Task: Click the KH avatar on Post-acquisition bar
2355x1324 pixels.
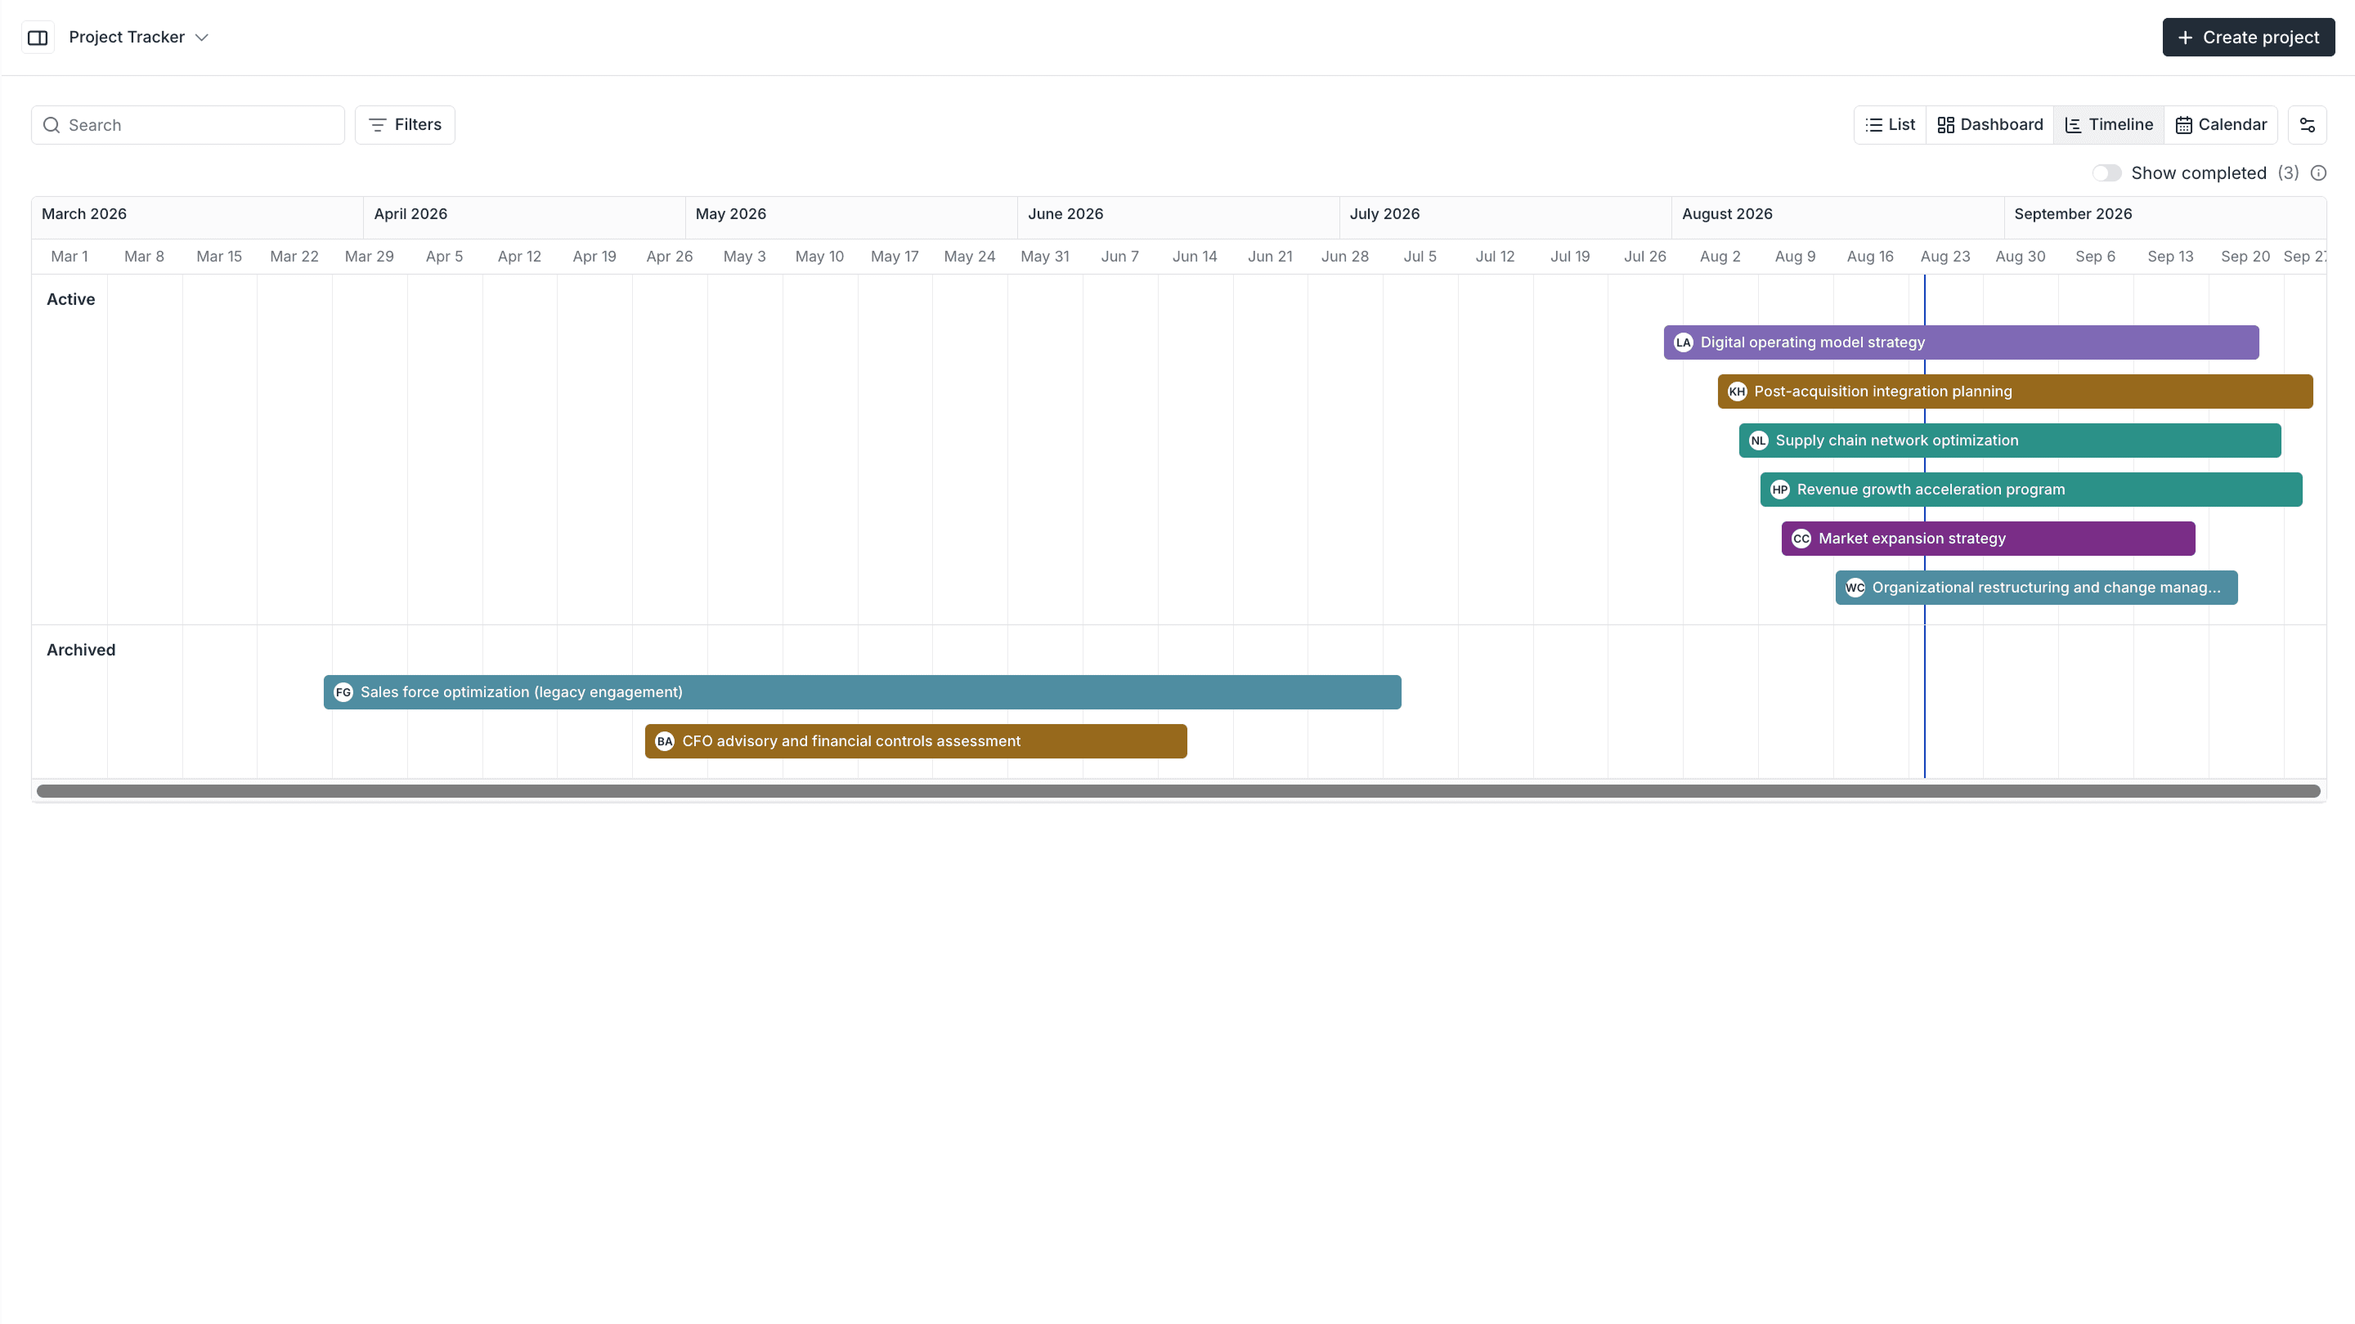Action: (x=1737, y=392)
